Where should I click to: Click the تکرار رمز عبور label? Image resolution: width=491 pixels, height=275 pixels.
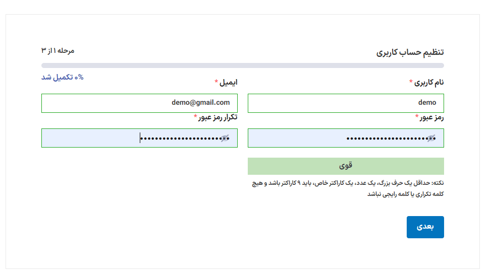(x=218, y=117)
